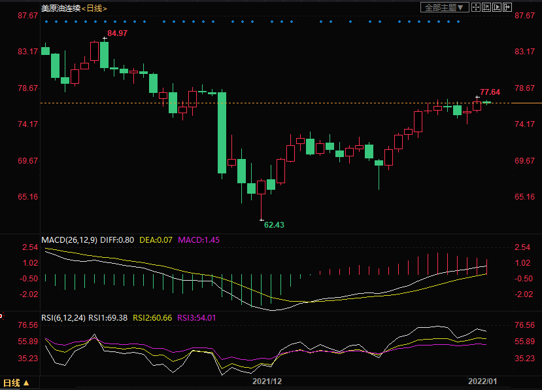Click the magenta RSI3:54.01 legend value

pyautogui.click(x=197, y=318)
